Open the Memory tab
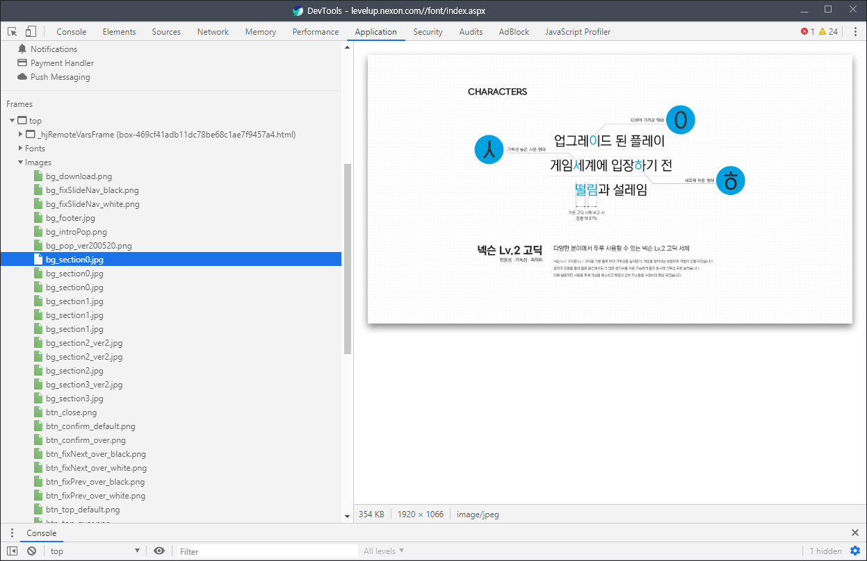The image size is (867, 561). click(x=261, y=32)
